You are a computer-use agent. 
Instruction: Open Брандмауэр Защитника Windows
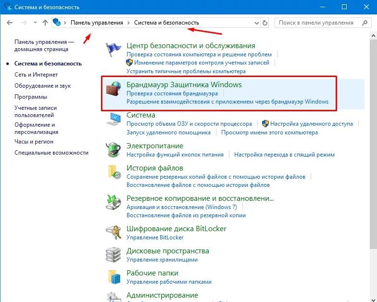[x=184, y=85]
